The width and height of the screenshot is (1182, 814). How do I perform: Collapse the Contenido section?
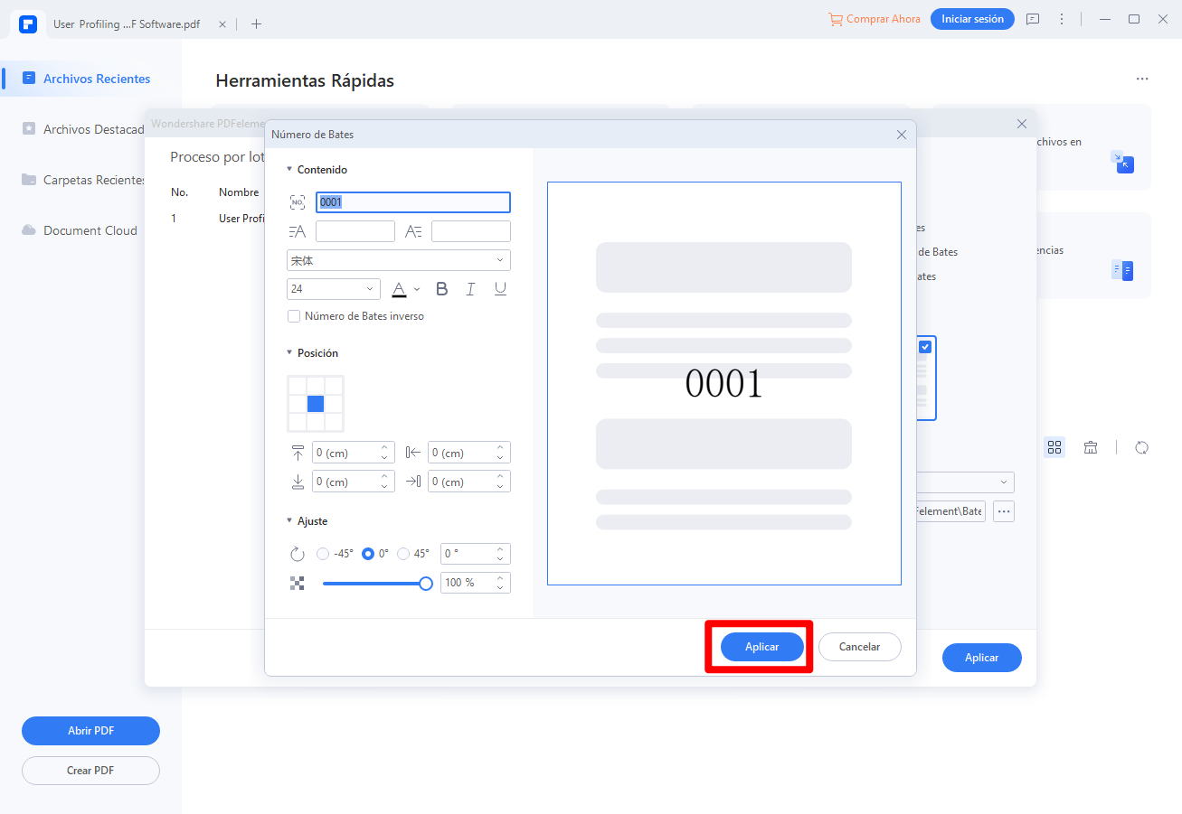289,170
